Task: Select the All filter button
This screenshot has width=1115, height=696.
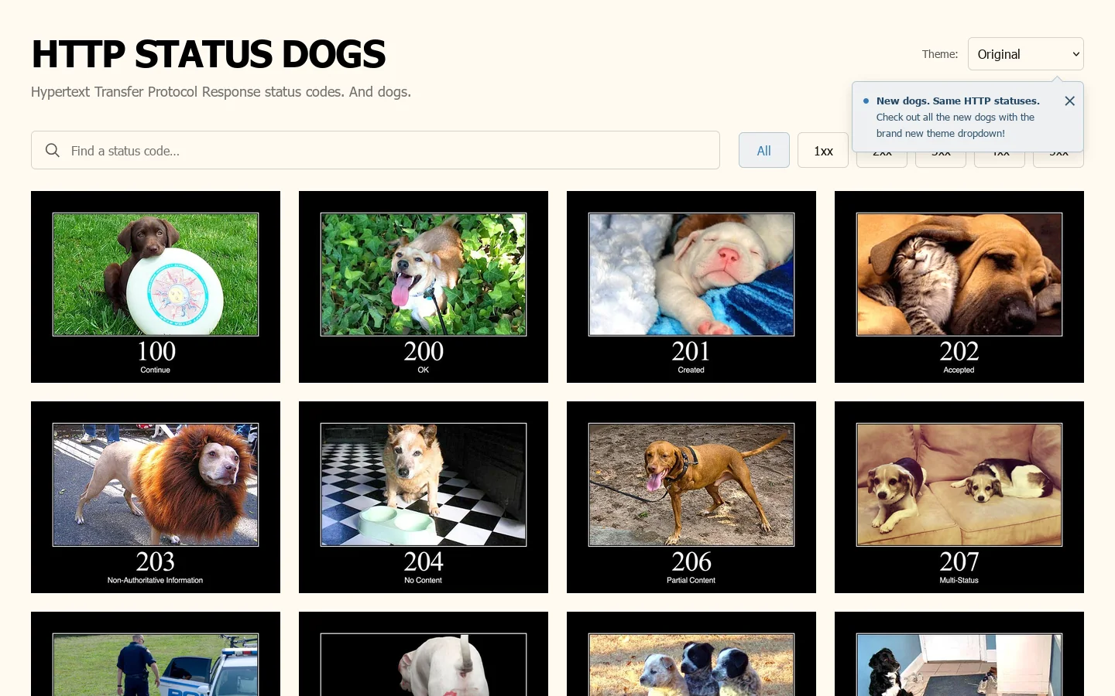Action: pos(764,150)
